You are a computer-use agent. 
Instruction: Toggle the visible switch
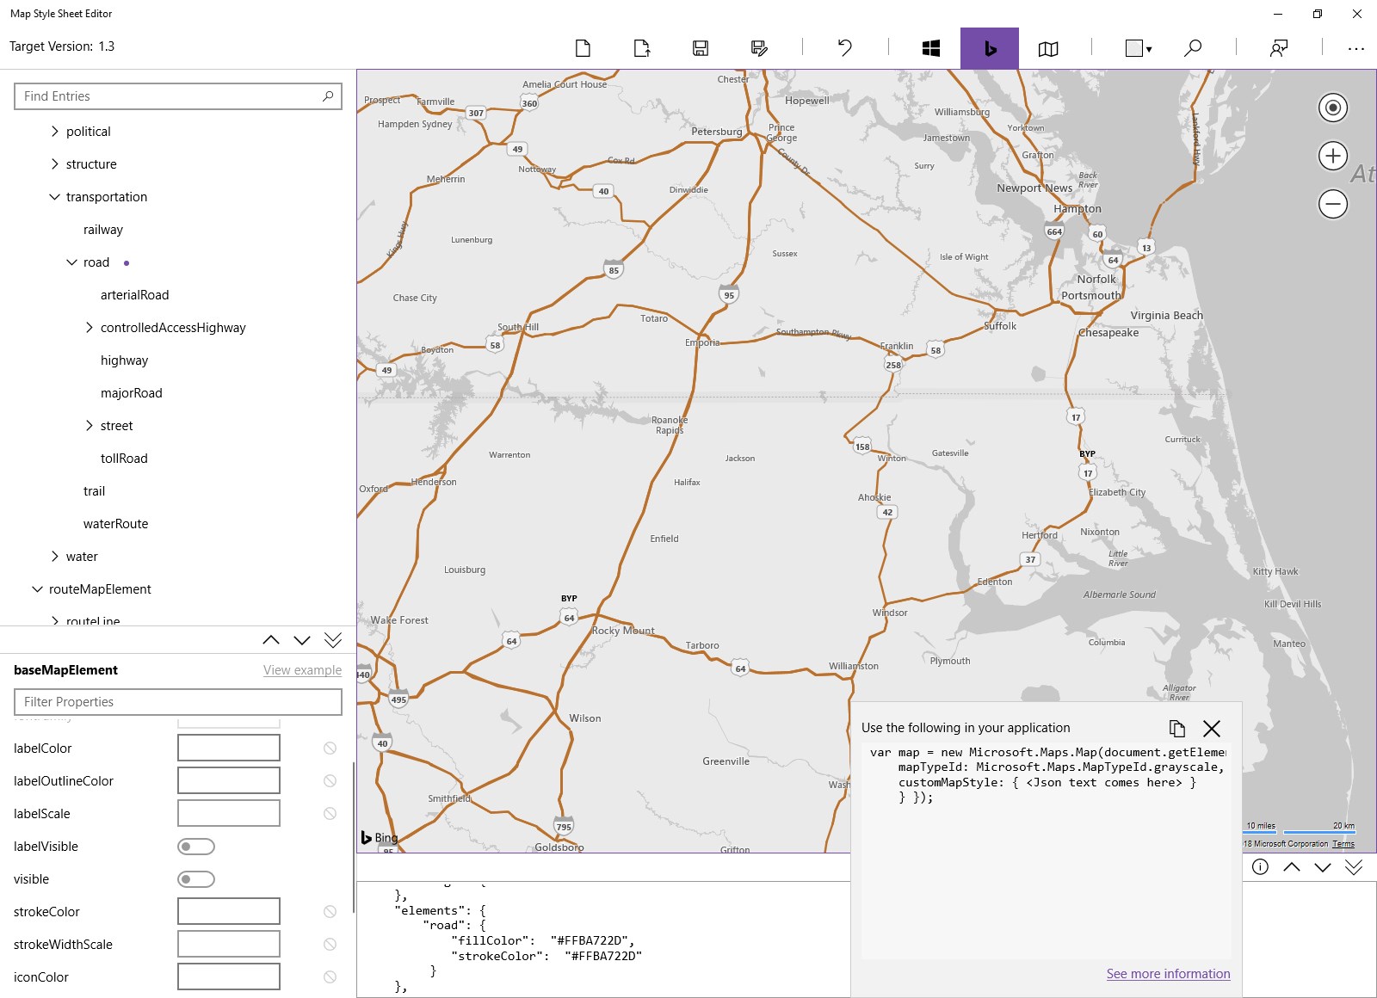click(196, 879)
